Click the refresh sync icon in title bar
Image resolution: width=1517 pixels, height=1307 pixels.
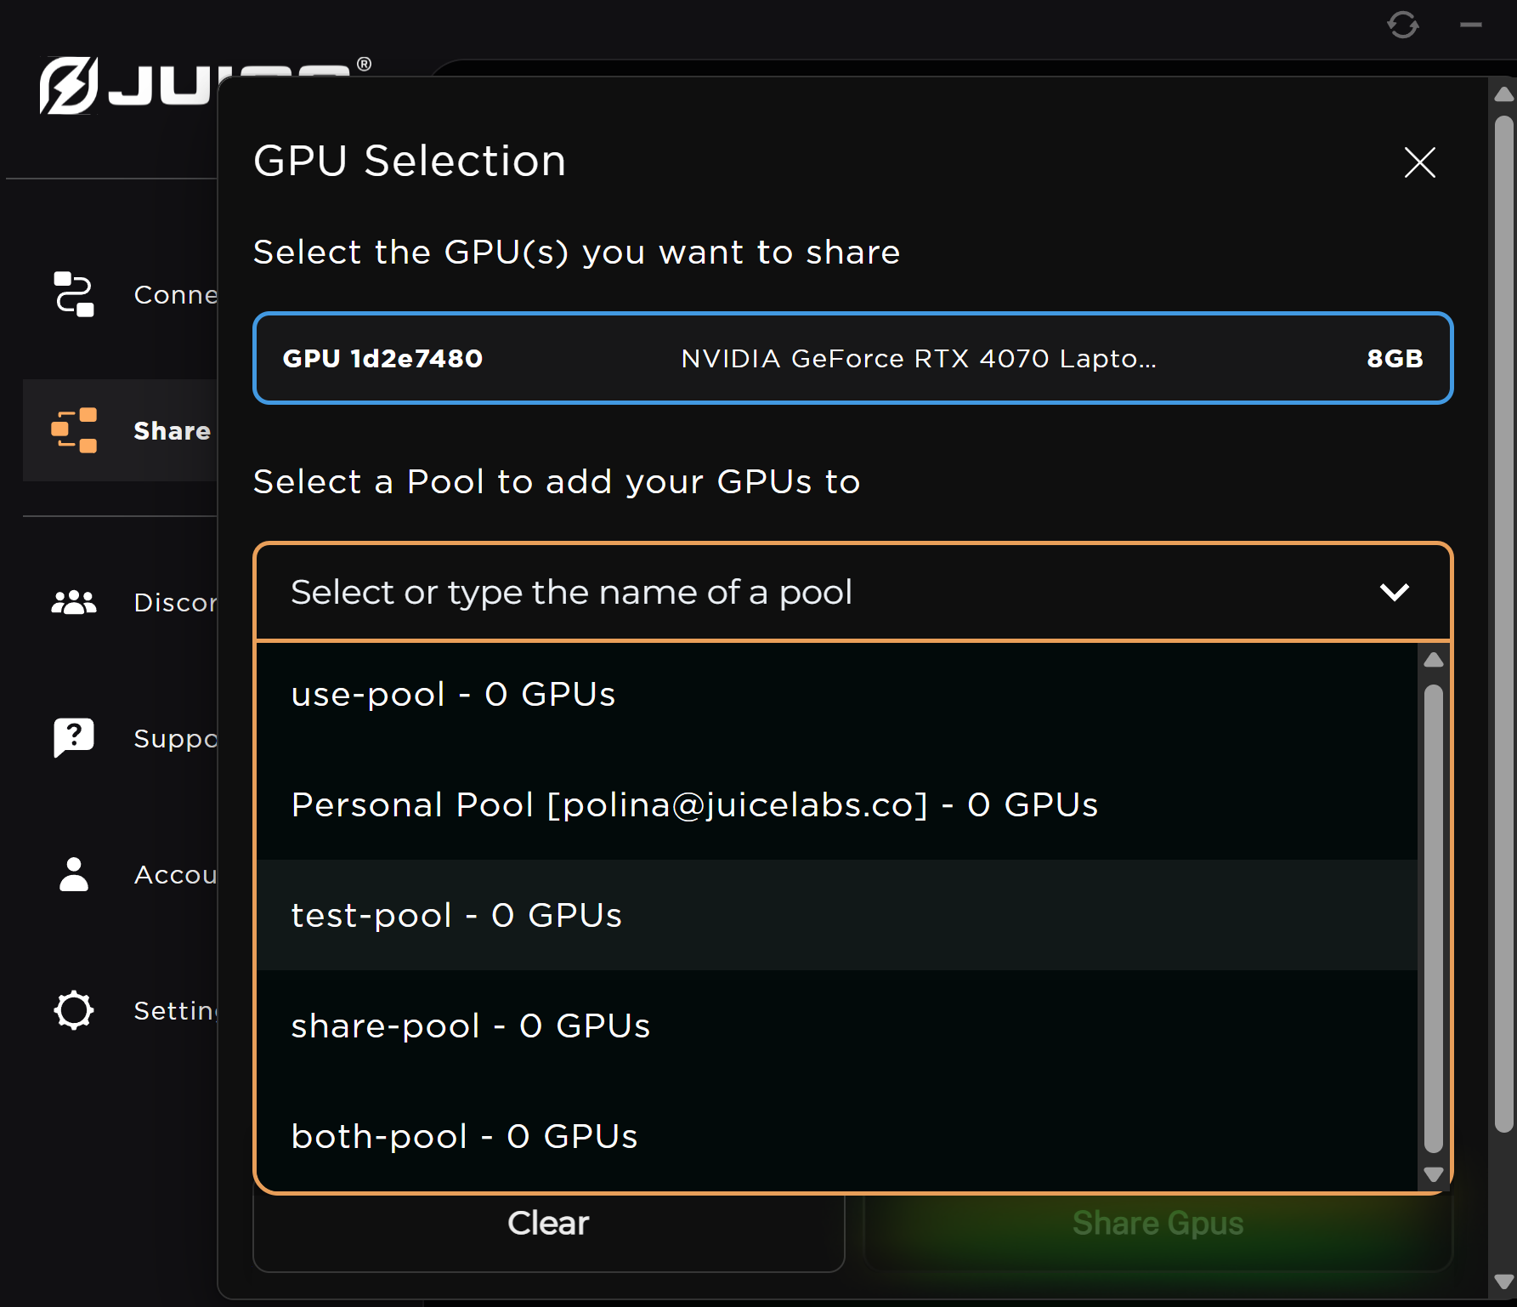tap(1403, 25)
